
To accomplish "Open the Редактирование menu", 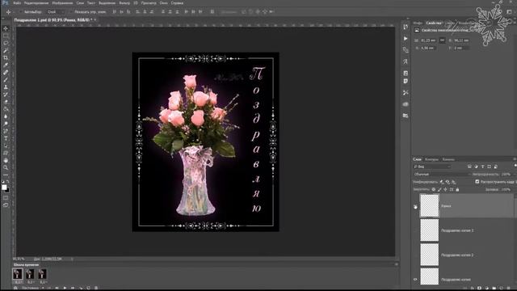I will pyautogui.click(x=36, y=3).
